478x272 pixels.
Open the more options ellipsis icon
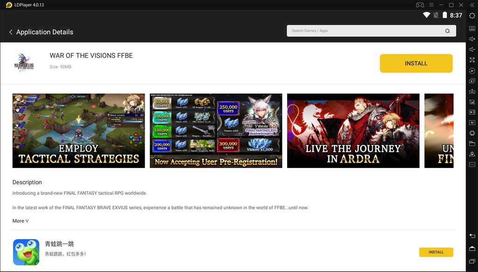click(472, 165)
